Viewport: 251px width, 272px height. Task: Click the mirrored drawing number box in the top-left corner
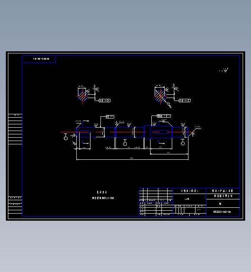coord(39,59)
